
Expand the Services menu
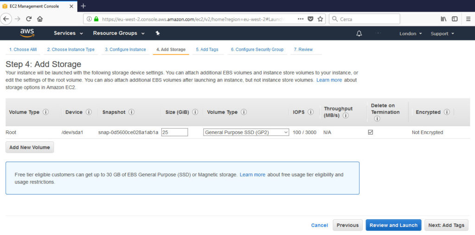point(69,33)
